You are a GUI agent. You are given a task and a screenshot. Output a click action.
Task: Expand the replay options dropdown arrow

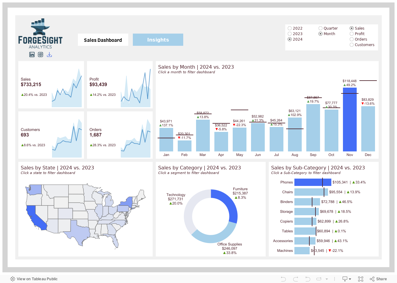(x=327, y=279)
